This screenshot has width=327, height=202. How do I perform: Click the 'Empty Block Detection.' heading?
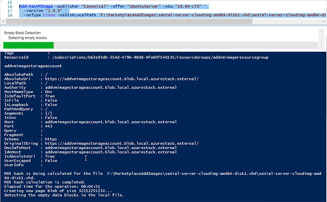coord(23,33)
